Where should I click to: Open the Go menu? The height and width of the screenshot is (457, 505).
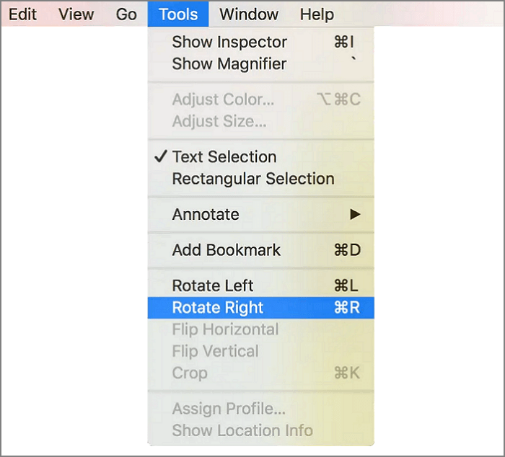(126, 14)
